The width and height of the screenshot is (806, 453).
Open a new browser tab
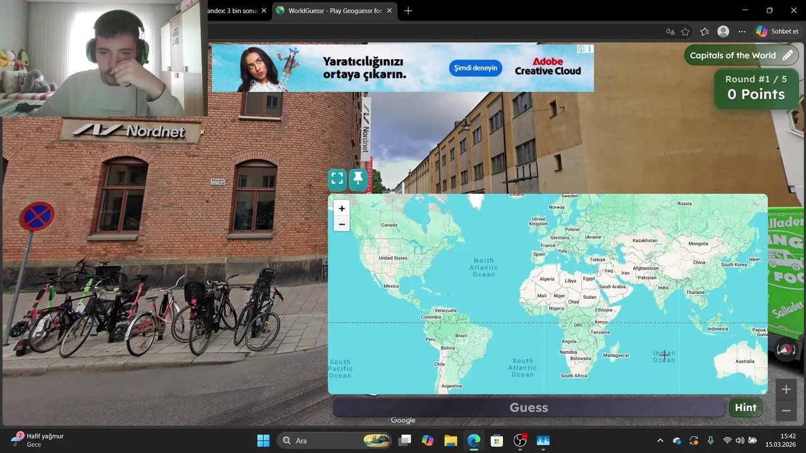click(408, 11)
